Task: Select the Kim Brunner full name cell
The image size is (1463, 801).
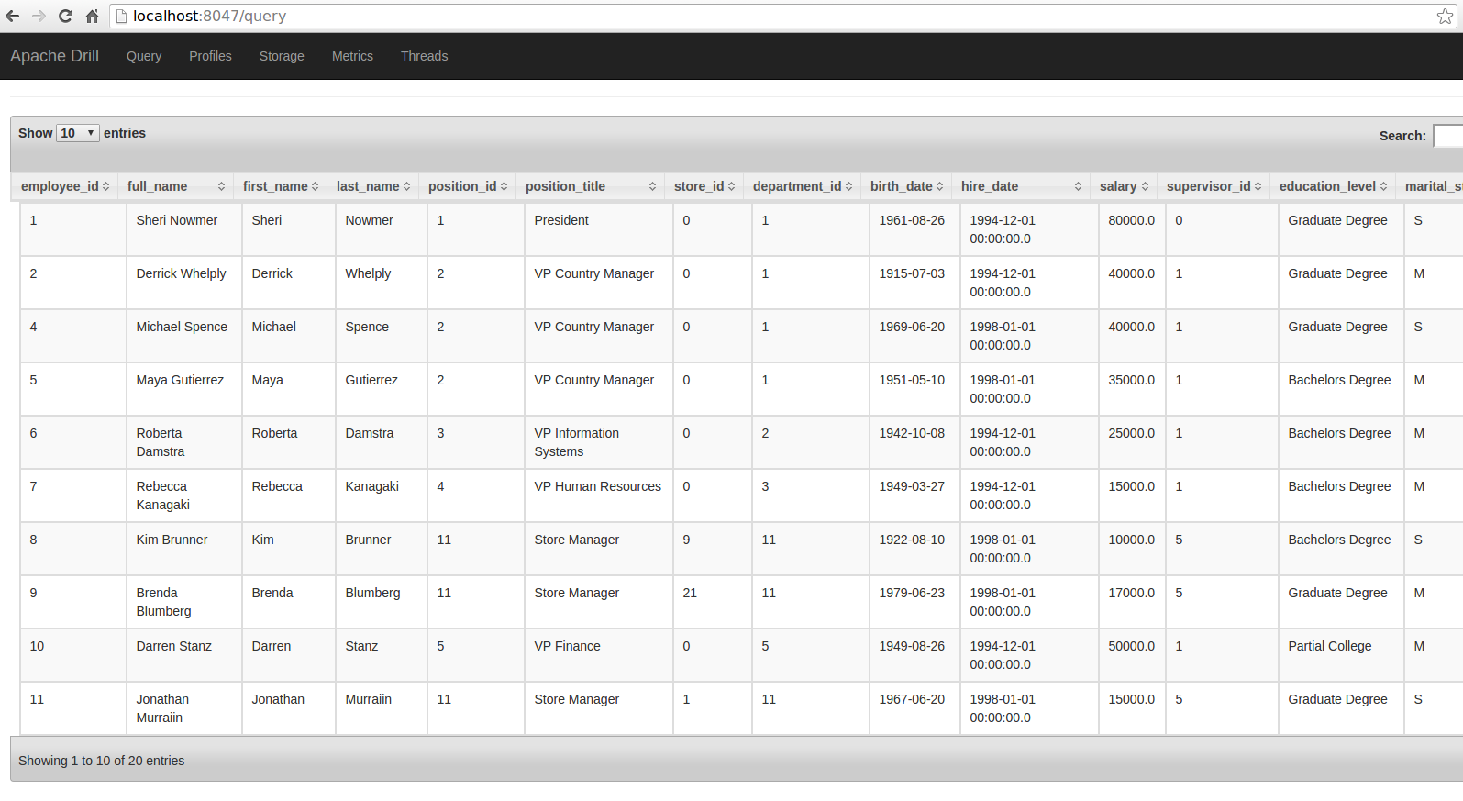Action: pyautogui.click(x=184, y=549)
